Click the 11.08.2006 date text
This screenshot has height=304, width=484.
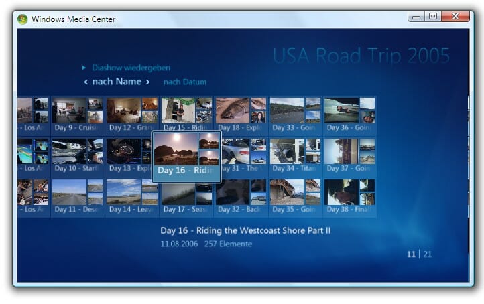tap(179, 244)
